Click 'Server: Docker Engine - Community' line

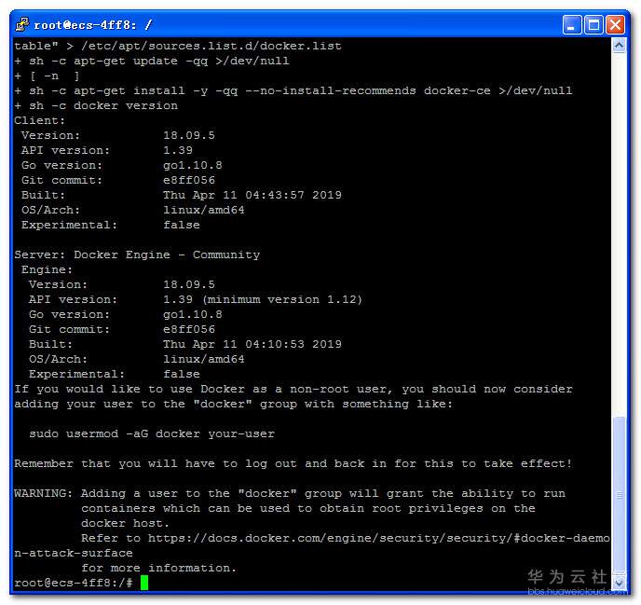(137, 254)
